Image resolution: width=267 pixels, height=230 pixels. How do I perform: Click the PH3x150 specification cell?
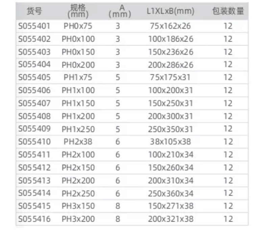pyautogui.click(x=78, y=206)
